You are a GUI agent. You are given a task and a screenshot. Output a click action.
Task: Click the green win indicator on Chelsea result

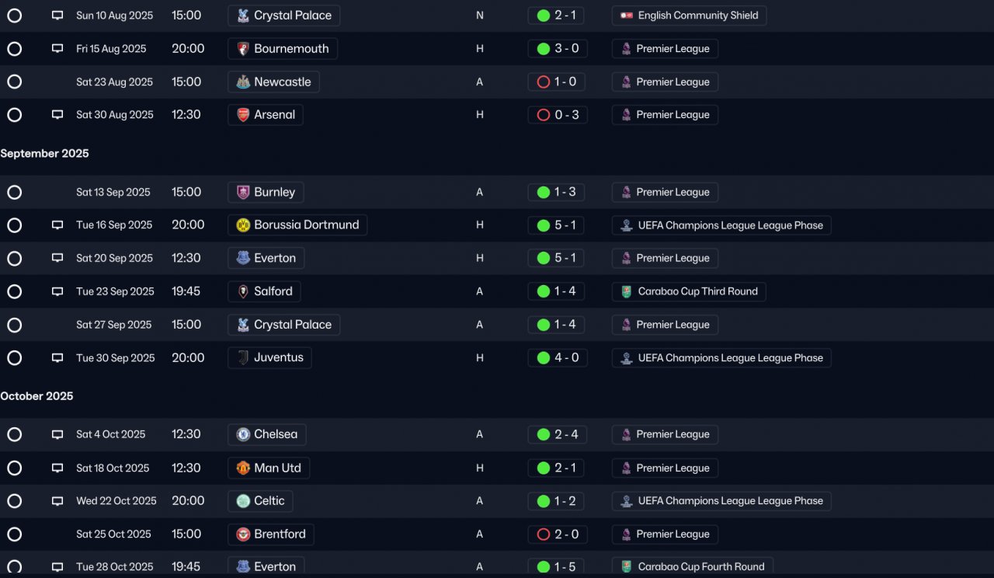point(544,435)
